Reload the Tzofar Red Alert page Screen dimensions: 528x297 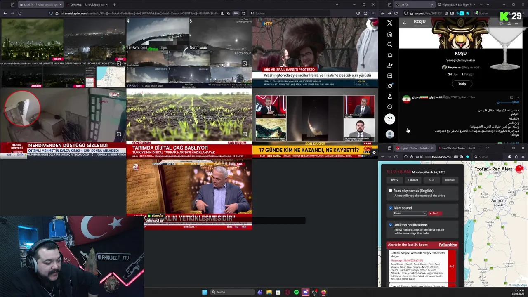pos(396,157)
